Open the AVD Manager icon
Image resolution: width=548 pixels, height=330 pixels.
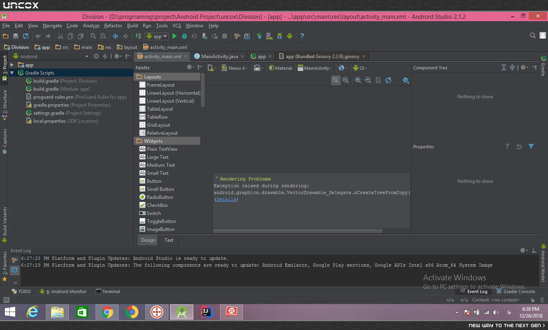tap(270, 36)
